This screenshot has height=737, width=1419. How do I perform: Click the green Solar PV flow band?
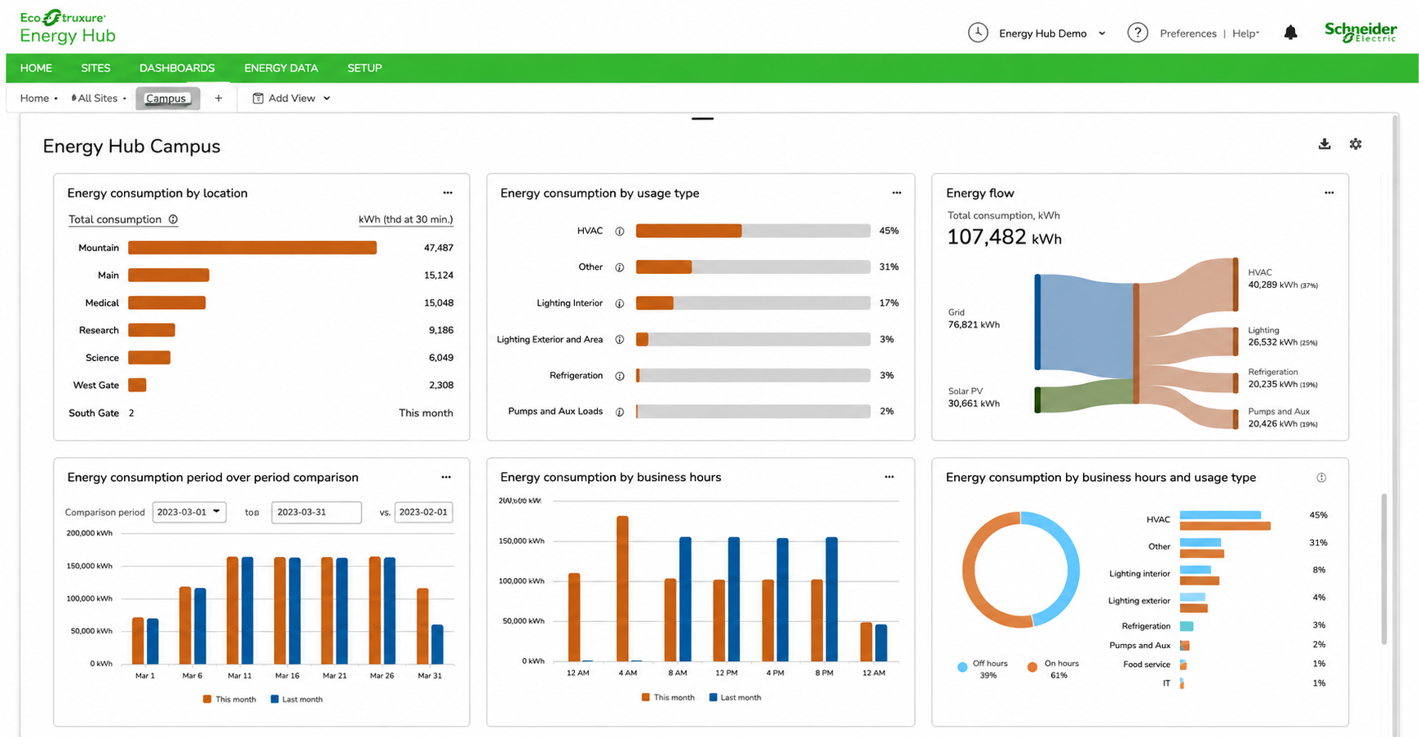coord(1086,395)
